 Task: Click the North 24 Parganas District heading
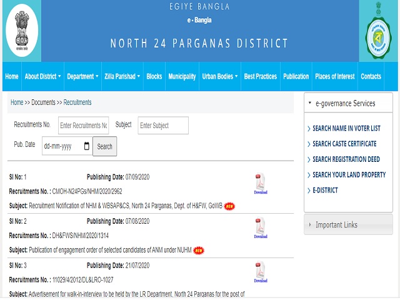tap(199, 43)
